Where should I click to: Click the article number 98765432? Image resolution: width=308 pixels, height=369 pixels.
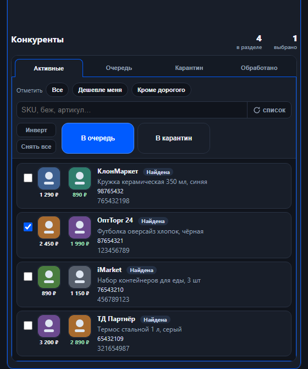coord(111,191)
